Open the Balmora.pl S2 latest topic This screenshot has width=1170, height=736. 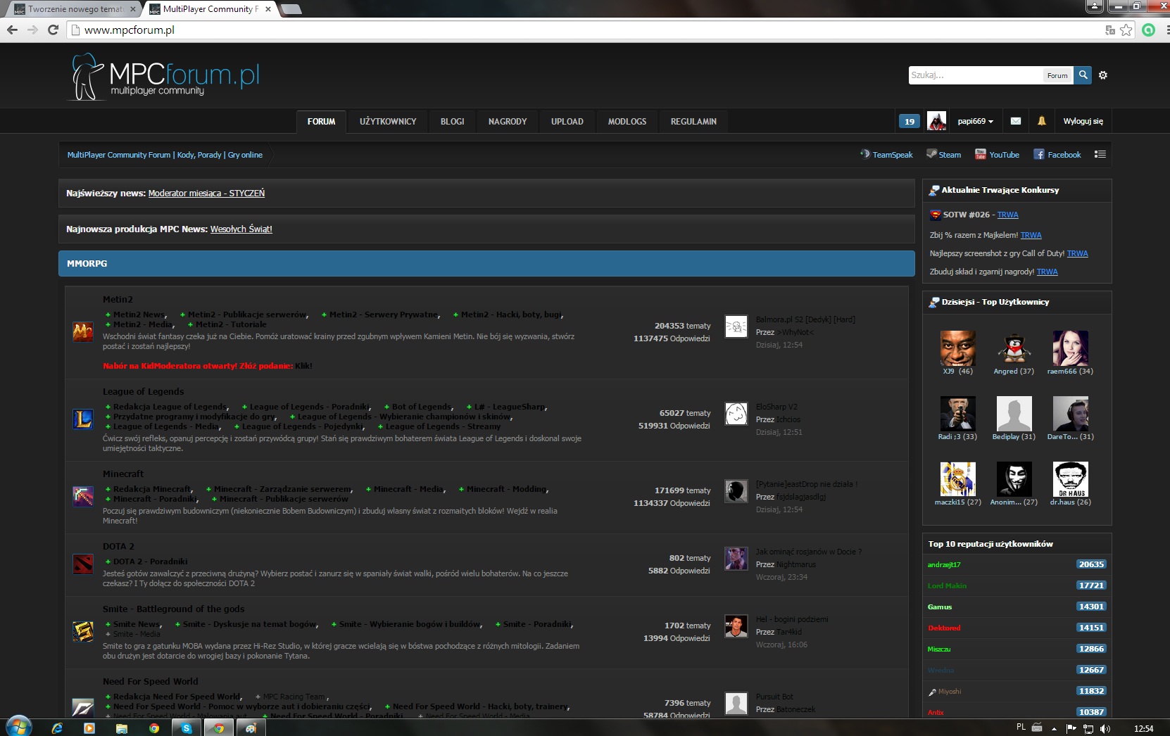[805, 319]
